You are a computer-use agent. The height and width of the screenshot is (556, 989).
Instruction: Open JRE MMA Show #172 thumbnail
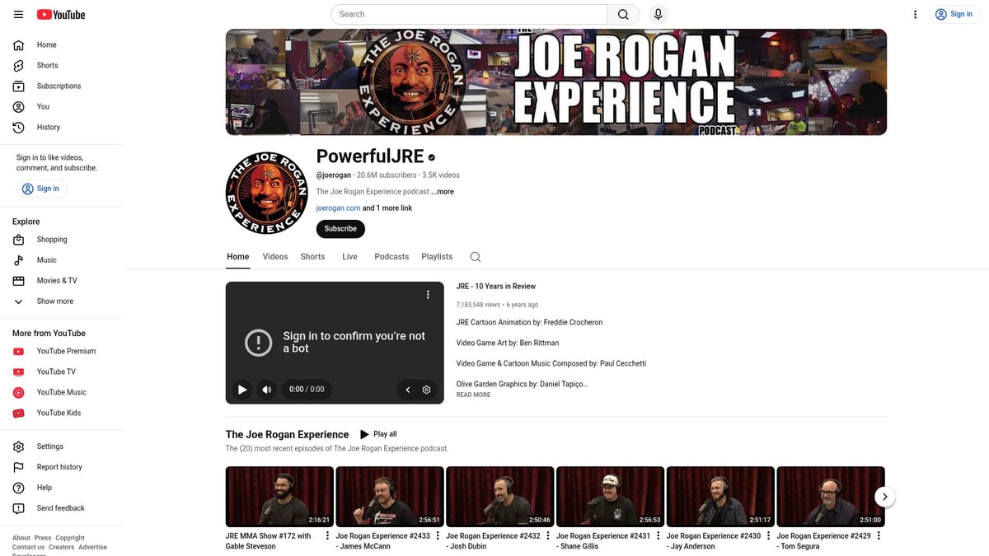click(x=279, y=497)
